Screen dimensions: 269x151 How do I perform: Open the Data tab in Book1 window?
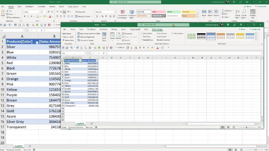19,6
